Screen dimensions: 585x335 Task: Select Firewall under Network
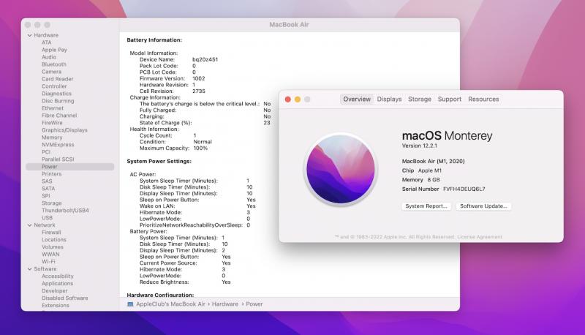51,233
